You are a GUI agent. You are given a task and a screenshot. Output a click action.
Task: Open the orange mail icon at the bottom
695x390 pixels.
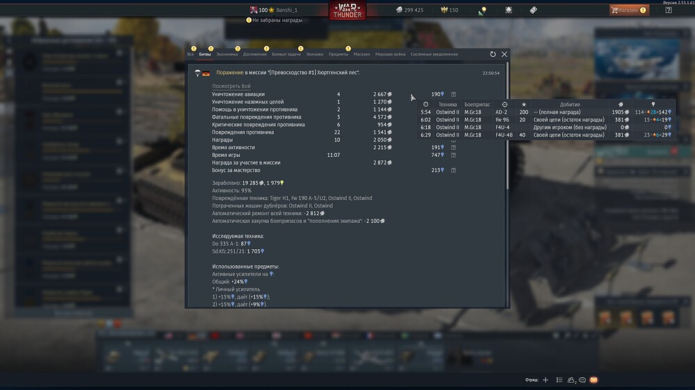(594, 380)
